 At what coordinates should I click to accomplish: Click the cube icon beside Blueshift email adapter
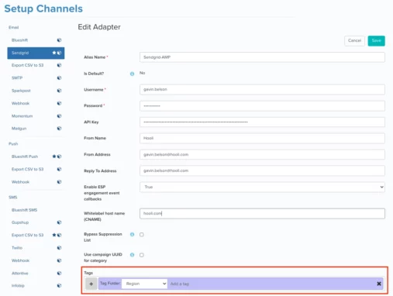[59, 40]
